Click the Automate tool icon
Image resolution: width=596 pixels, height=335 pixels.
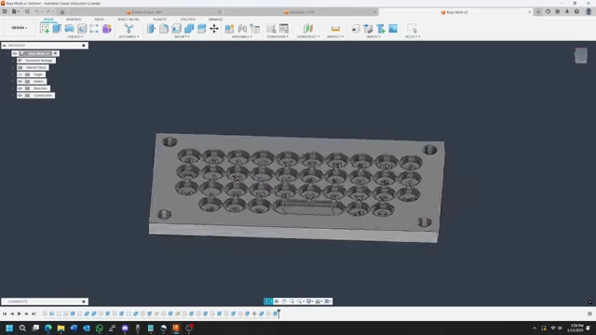[x=129, y=29]
